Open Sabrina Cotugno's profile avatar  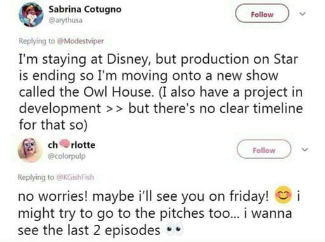(31, 15)
